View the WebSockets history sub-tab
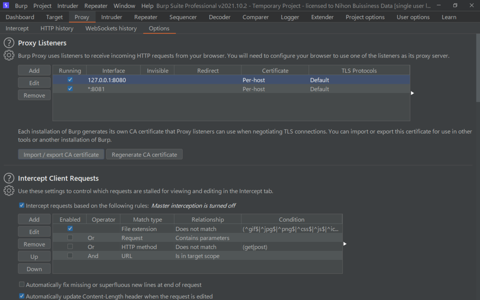Viewport: 480px width, 300px height. [x=111, y=28]
